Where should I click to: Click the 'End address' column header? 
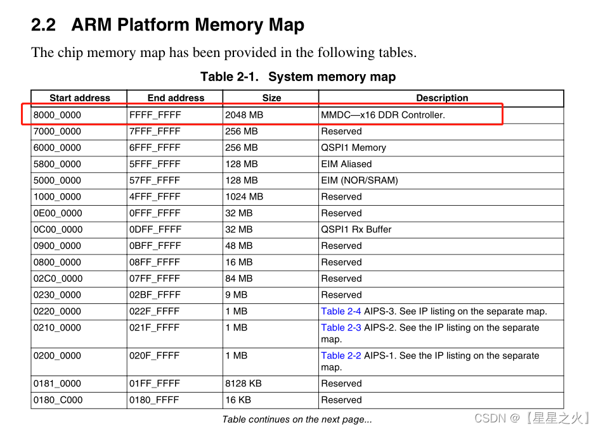(176, 98)
